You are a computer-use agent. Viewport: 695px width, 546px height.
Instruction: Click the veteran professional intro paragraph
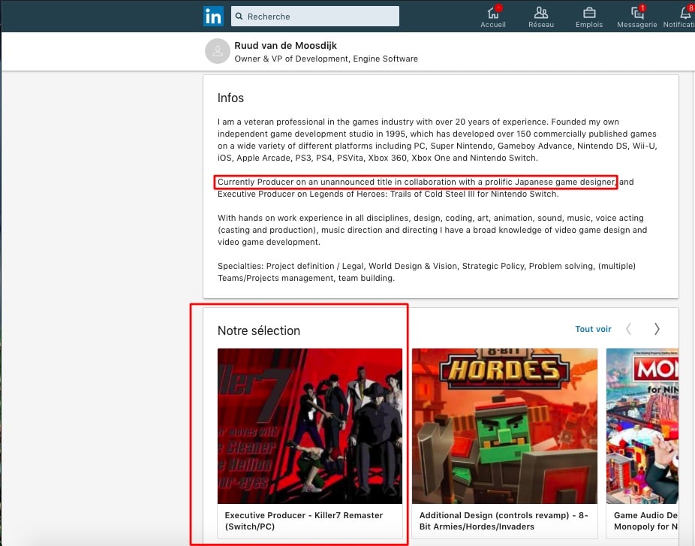[x=437, y=140]
